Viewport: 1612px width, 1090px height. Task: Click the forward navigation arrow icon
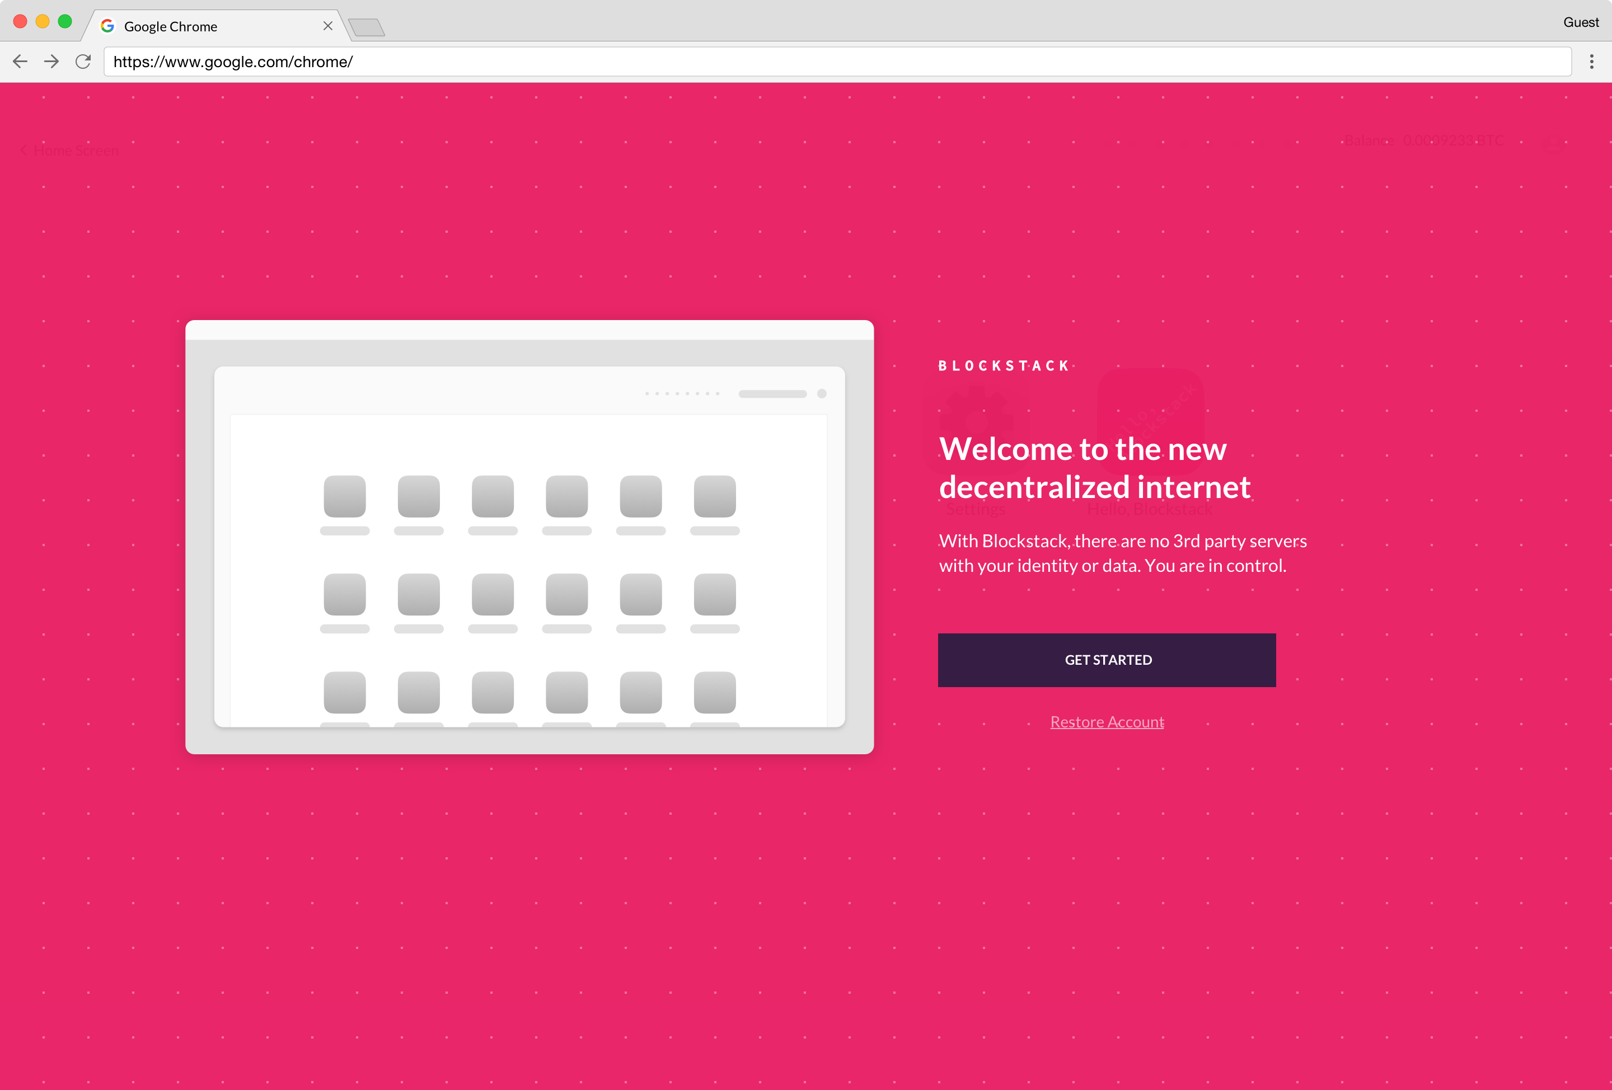click(x=51, y=62)
